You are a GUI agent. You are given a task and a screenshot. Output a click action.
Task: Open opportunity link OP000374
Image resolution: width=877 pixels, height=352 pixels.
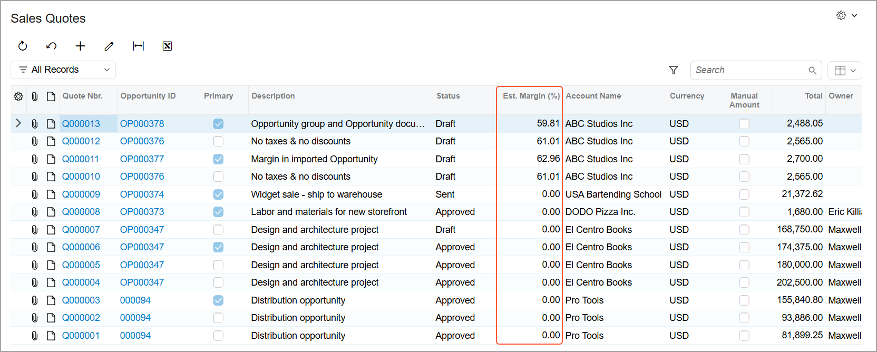142,194
